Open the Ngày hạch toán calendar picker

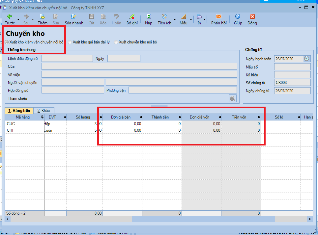(307, 59)
